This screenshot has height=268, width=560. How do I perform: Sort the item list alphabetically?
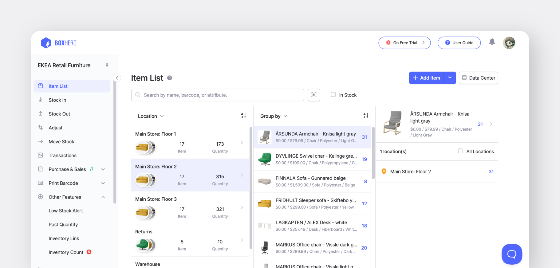(x=366, y=116)
